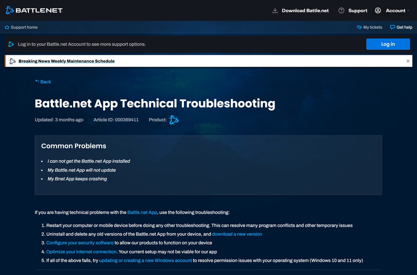Click 'My Battle.net App will not update'
The height and width of the screenshot is (275, 417).
[82, 170]
